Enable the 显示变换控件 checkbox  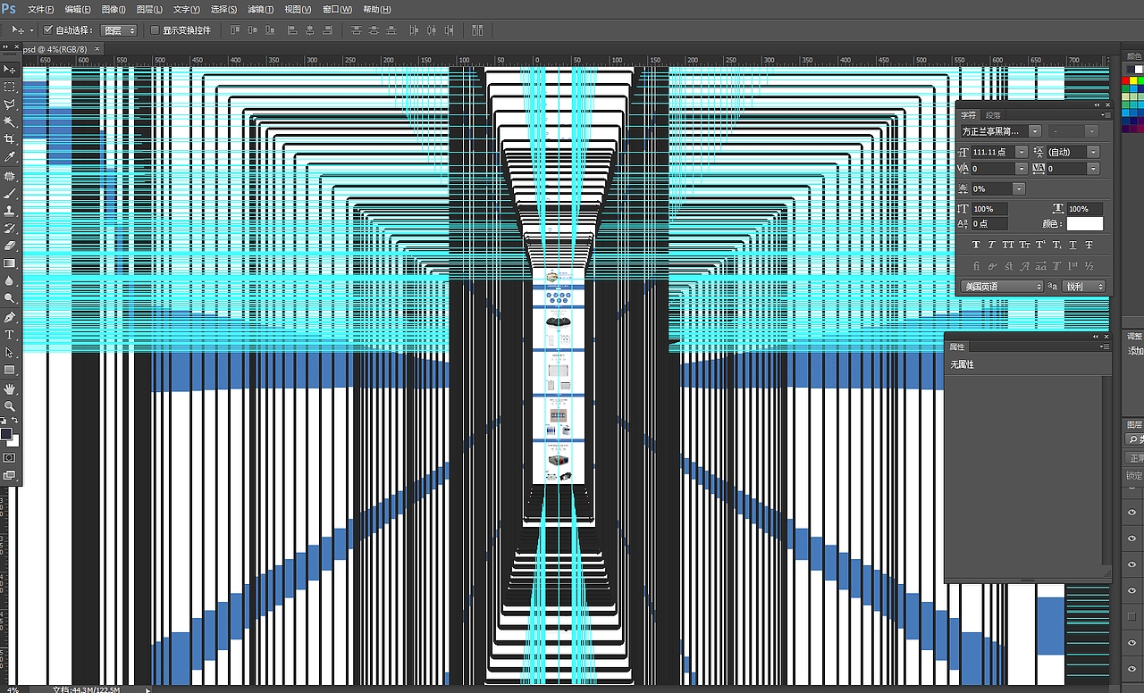(155, 30)
